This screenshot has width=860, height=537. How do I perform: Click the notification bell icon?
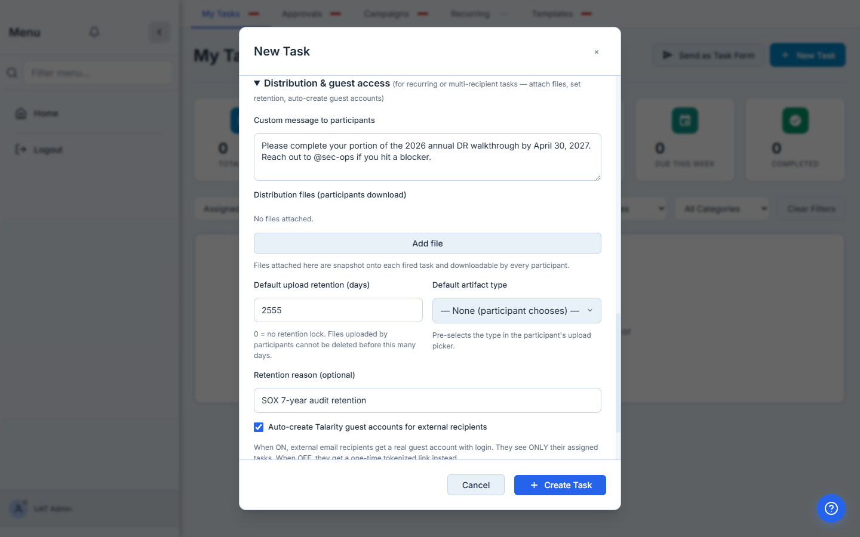point(94,32)
